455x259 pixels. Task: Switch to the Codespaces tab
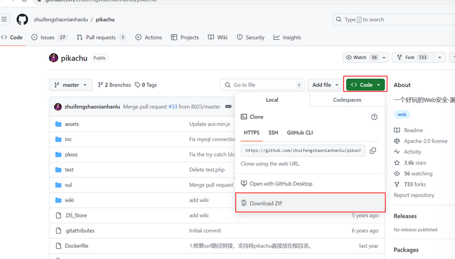(347, 100)
